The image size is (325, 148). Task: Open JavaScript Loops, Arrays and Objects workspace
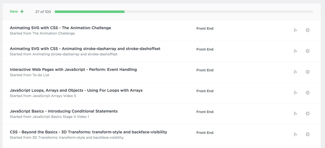[76, 91]
